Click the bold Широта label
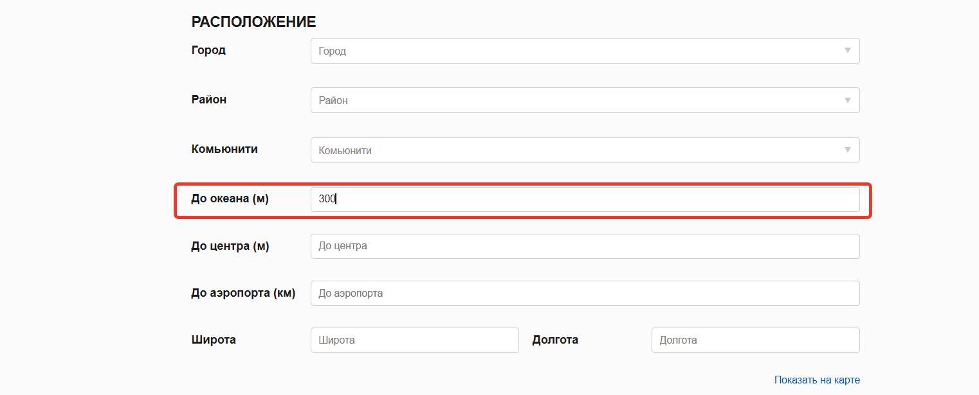This screenshot has width=979, height=395. tap(214, 340)
